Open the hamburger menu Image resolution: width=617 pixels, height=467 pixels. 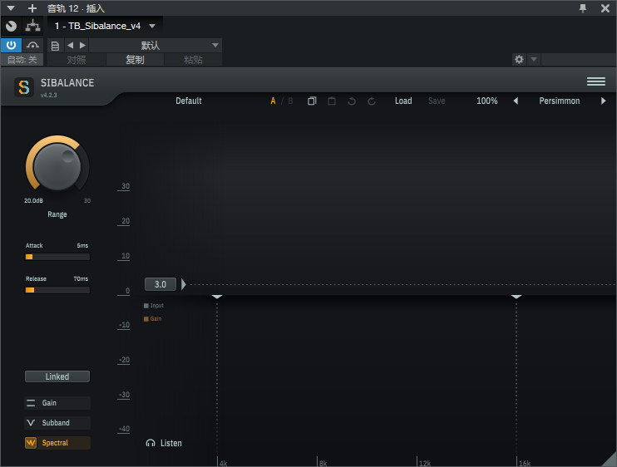click(596, 81)
